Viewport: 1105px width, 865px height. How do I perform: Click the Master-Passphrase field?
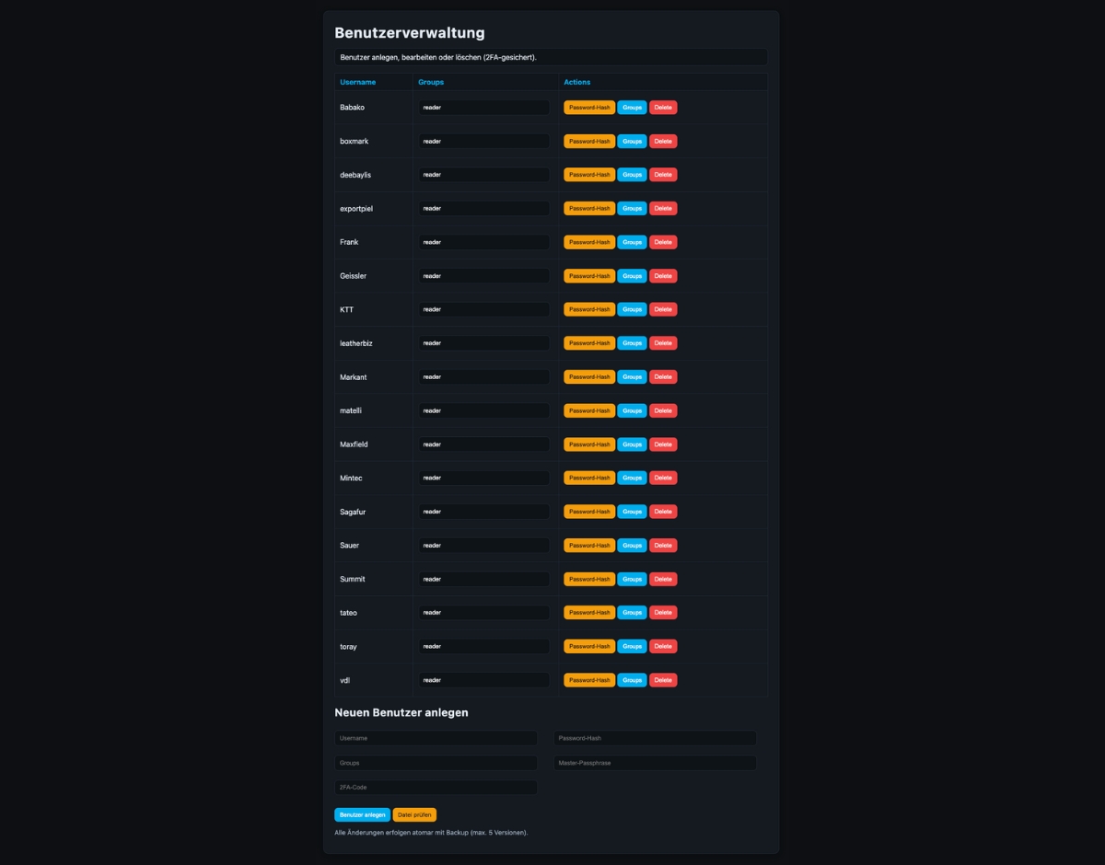pos(655,763)
